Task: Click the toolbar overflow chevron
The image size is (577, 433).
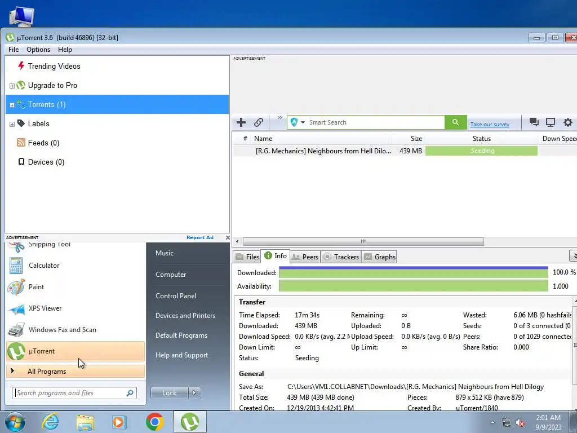Action: [x=279, y=117]
